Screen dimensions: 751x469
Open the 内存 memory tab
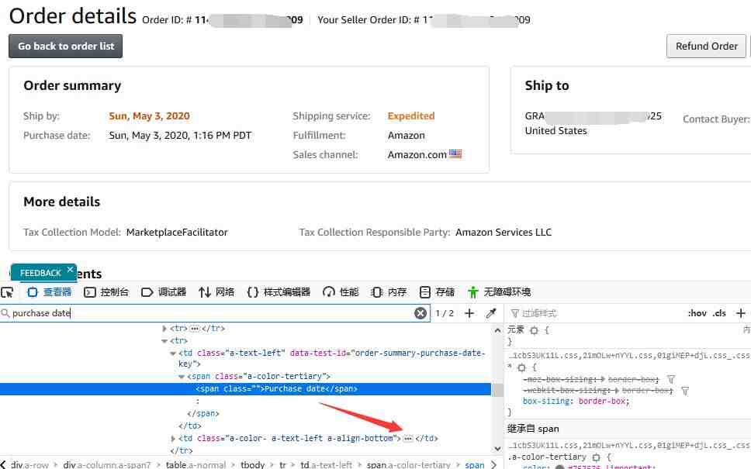point(389,292)
